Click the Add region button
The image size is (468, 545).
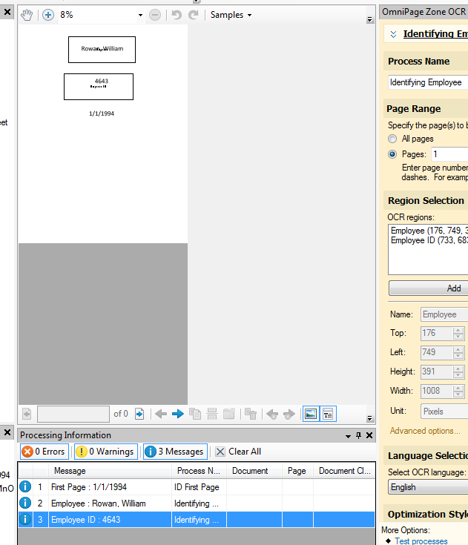pyautogui.click(x=429, y=288)
